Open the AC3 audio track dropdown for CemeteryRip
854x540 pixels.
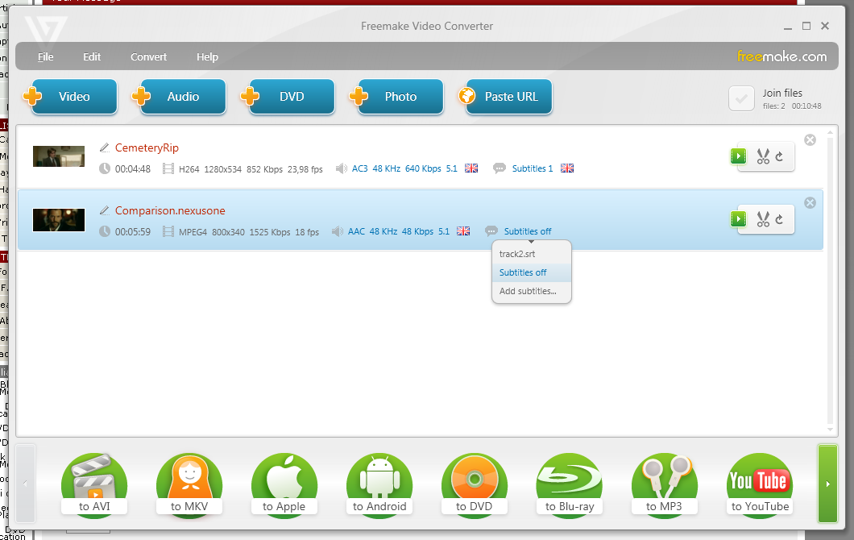click(404, 168)
